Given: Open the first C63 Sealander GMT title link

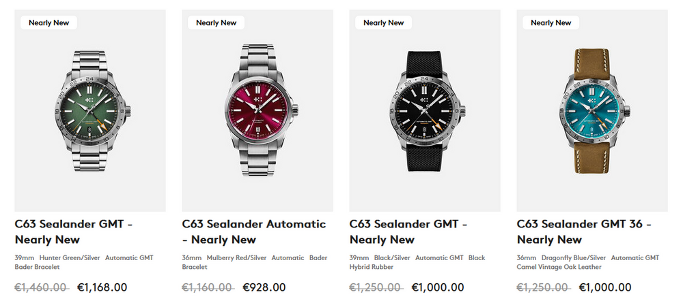Looking at the screenshot, I should [x=74, y=232].
